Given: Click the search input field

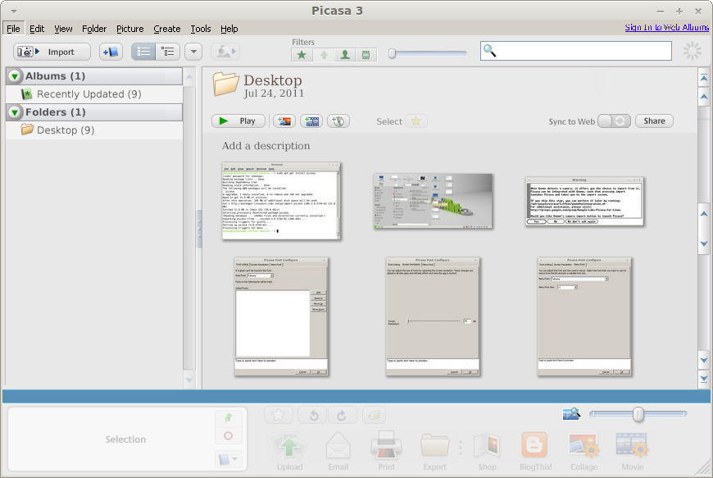Looking at the screenshot, I should (x=576, y=51).
